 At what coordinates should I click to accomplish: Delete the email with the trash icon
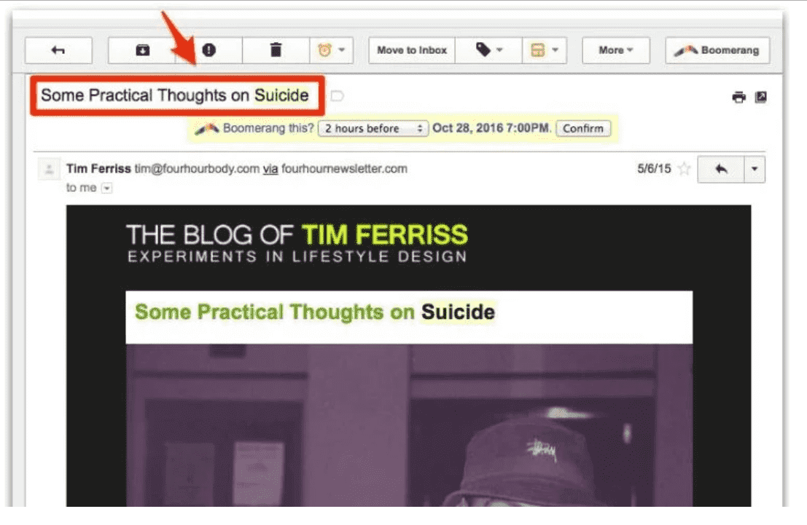(276, 50)
